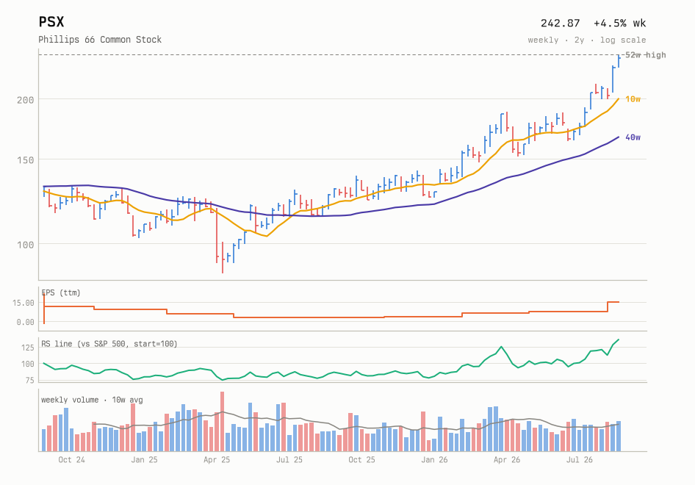Viewport: 695px width, 485px height.
Task: Click the 'Apr 25' date axis label
Action: point(217,460)
